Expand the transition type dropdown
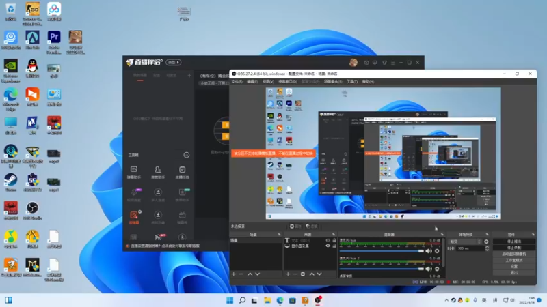Screen dimensions: 547x307 point(465,242)
